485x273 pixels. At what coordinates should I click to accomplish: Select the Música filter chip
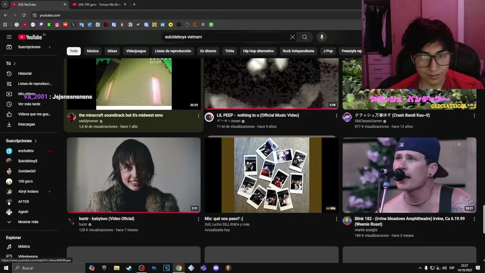click(92, 51)
